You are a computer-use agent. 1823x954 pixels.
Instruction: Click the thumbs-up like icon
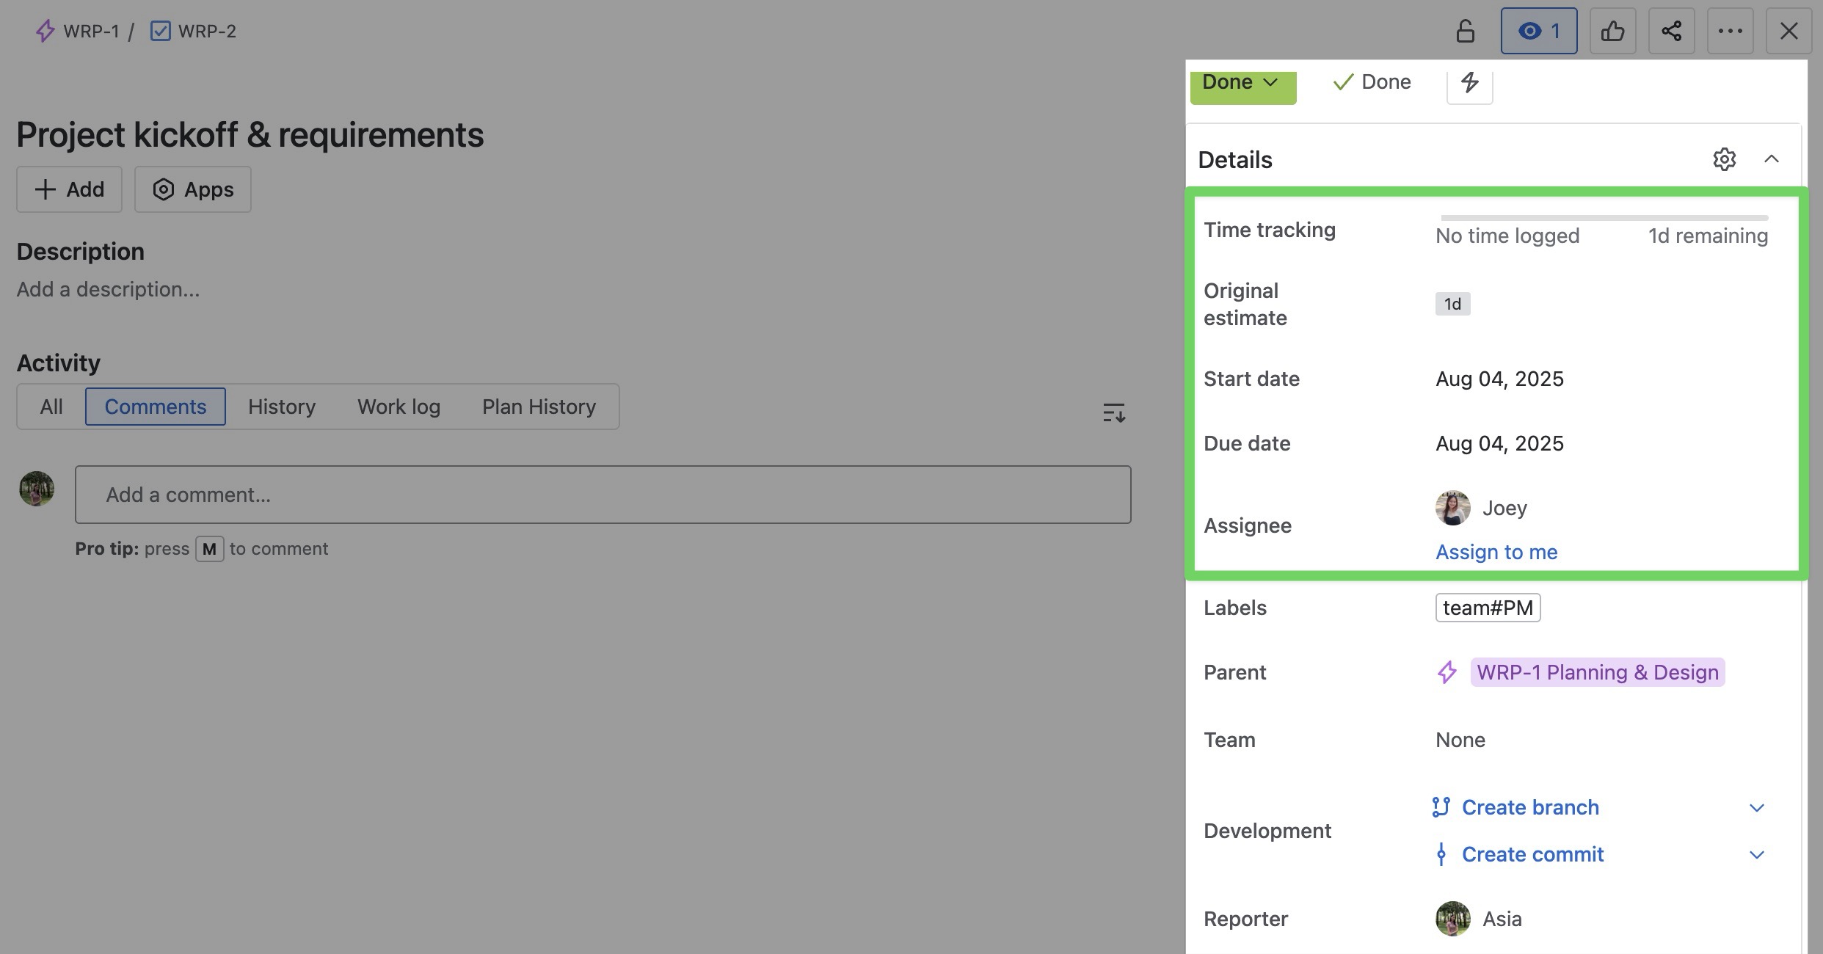[1613, 31]
